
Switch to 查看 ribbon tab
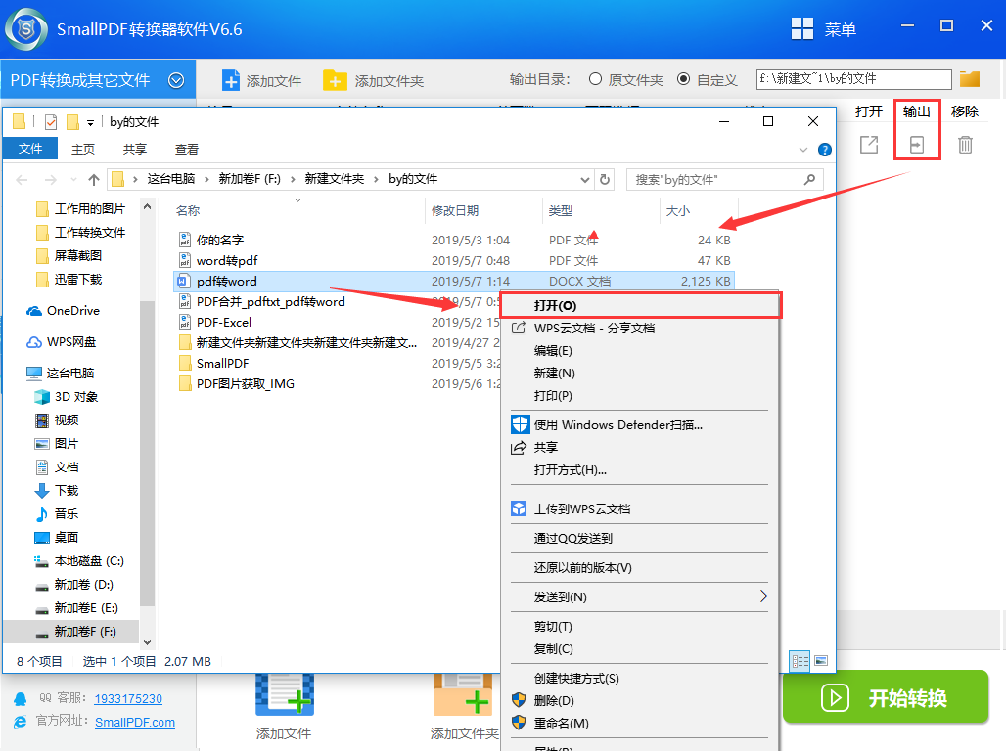187,149
